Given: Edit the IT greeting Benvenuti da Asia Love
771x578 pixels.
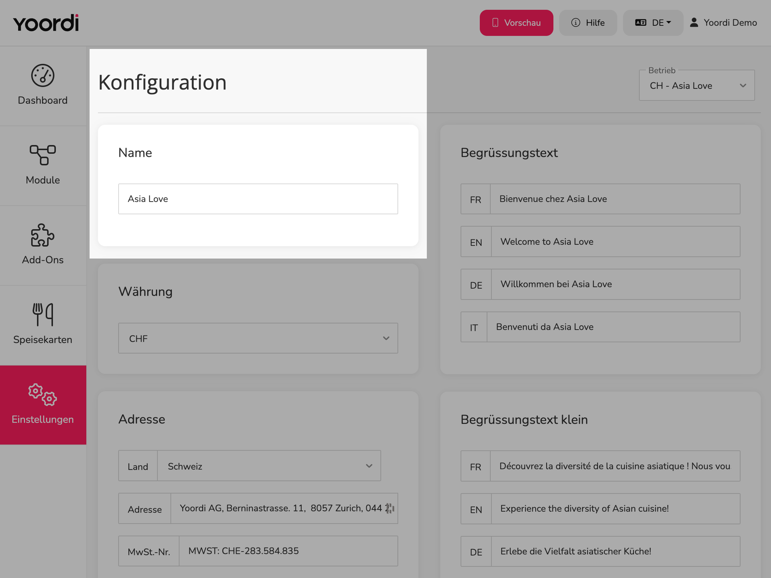Looking at the screenshot, I should [613, 327].
